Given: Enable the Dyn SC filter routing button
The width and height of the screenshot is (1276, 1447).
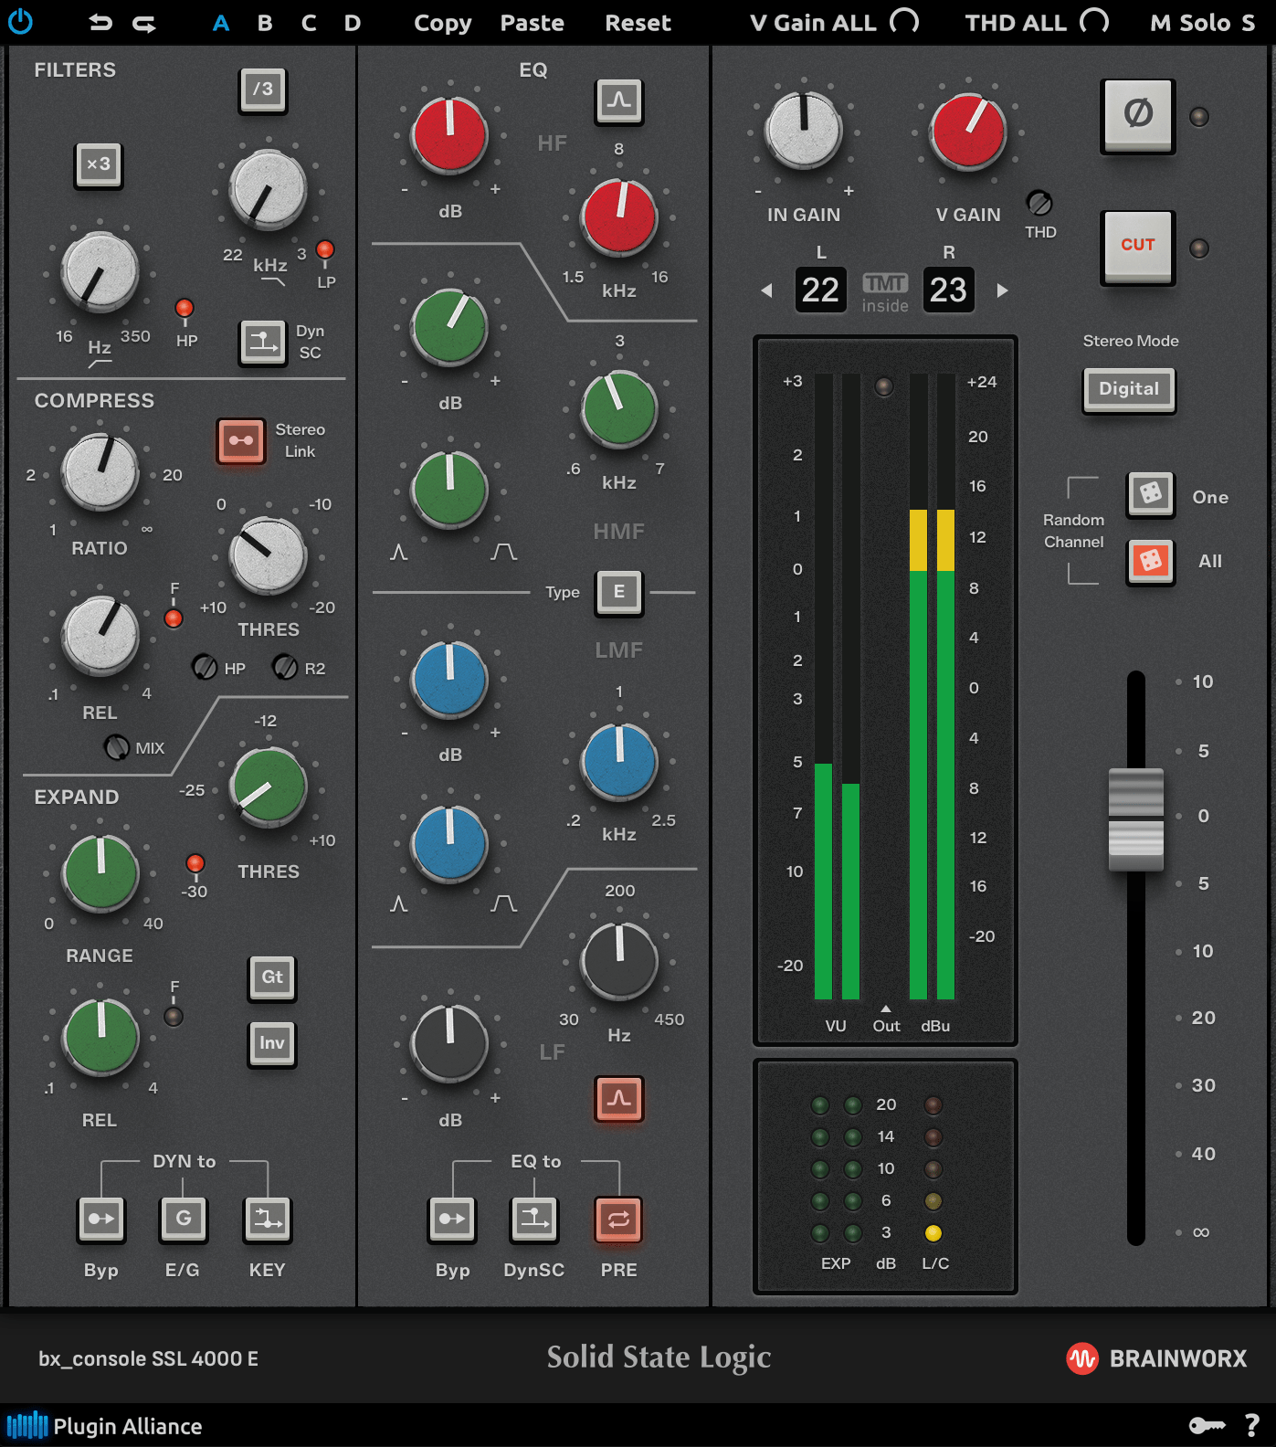Looking at the screenshot, I should [x=263, y=342].
